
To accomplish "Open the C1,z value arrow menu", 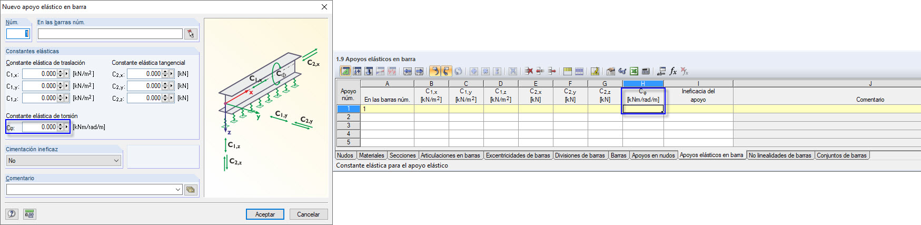I will pyautogui.click(x=66, y=98).
